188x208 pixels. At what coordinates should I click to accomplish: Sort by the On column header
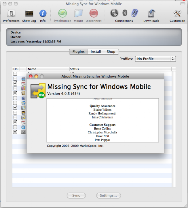16,69
